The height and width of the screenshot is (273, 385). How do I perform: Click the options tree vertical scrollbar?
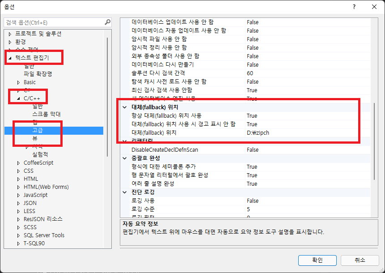[x=107, y=97]
